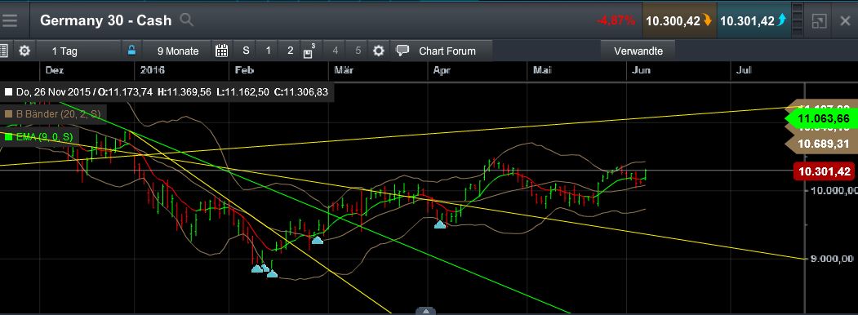Image resolution: width=858 pixels, height=315 pixels.
Task: Open the data table icon beside 1 Tag
Action: 3,51
